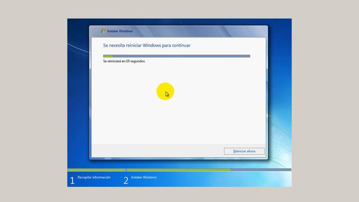The height and width of the screenshot is (202, 359).
Task: Click the Reiniciar ahora button
Action: pyautogui.click(x=244, y=151)
